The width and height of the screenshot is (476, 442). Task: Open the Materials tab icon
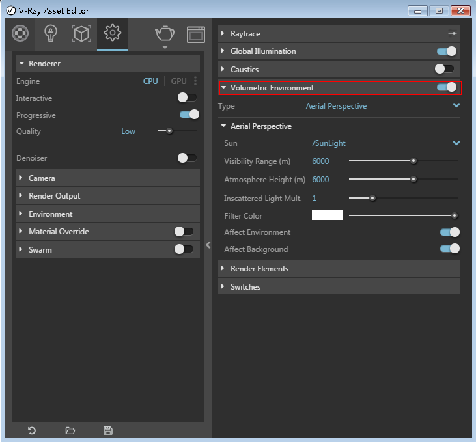pyautogui.click(x=21, y=34)
